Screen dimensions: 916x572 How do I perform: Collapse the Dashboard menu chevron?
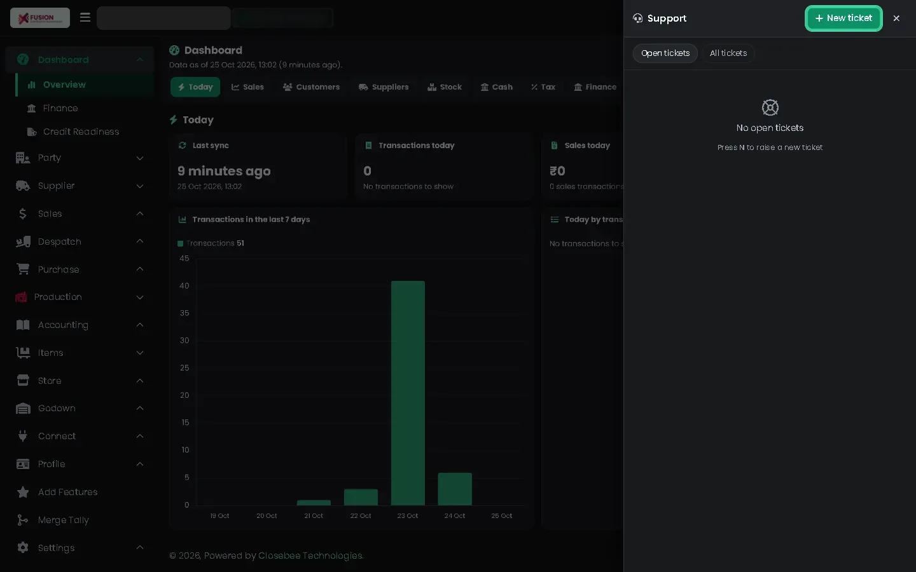[140, 60]
